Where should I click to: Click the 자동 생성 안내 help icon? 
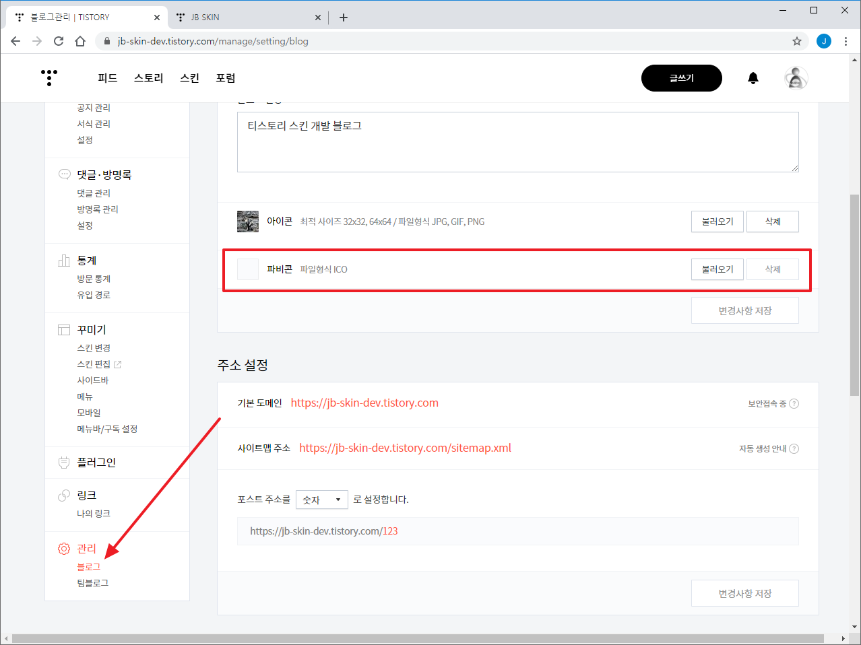pyautogui.click(x=794, y=449)
